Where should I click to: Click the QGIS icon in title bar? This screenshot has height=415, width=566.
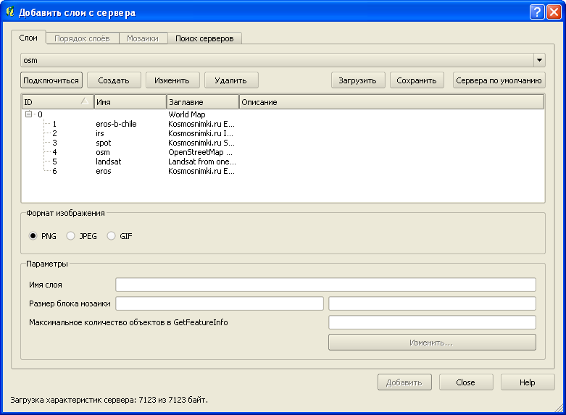pyautogui.click(x=9, y=12)
